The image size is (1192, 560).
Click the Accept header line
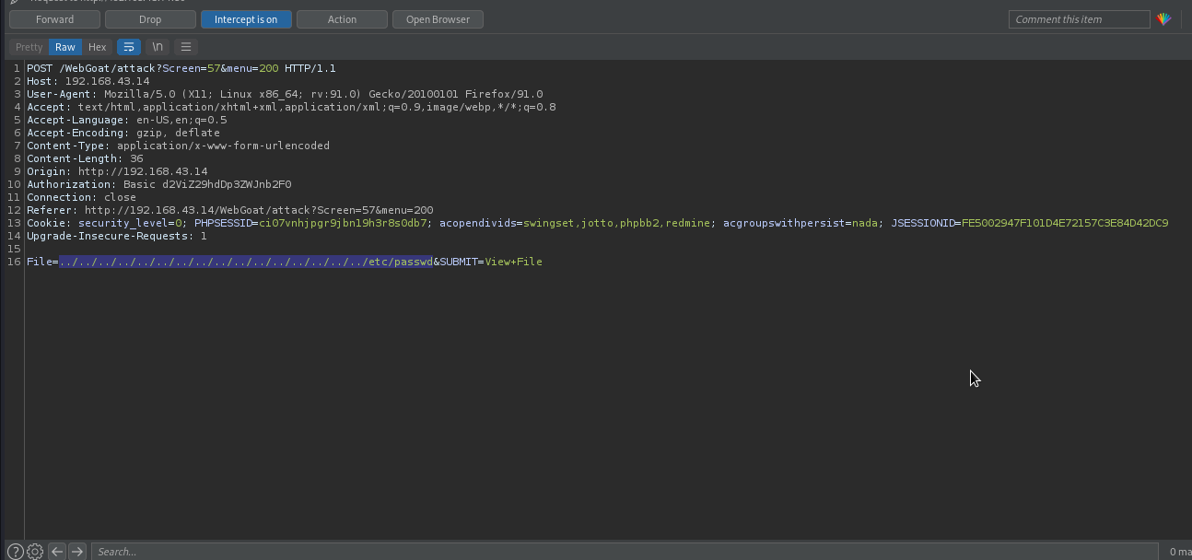pos(291,107)
